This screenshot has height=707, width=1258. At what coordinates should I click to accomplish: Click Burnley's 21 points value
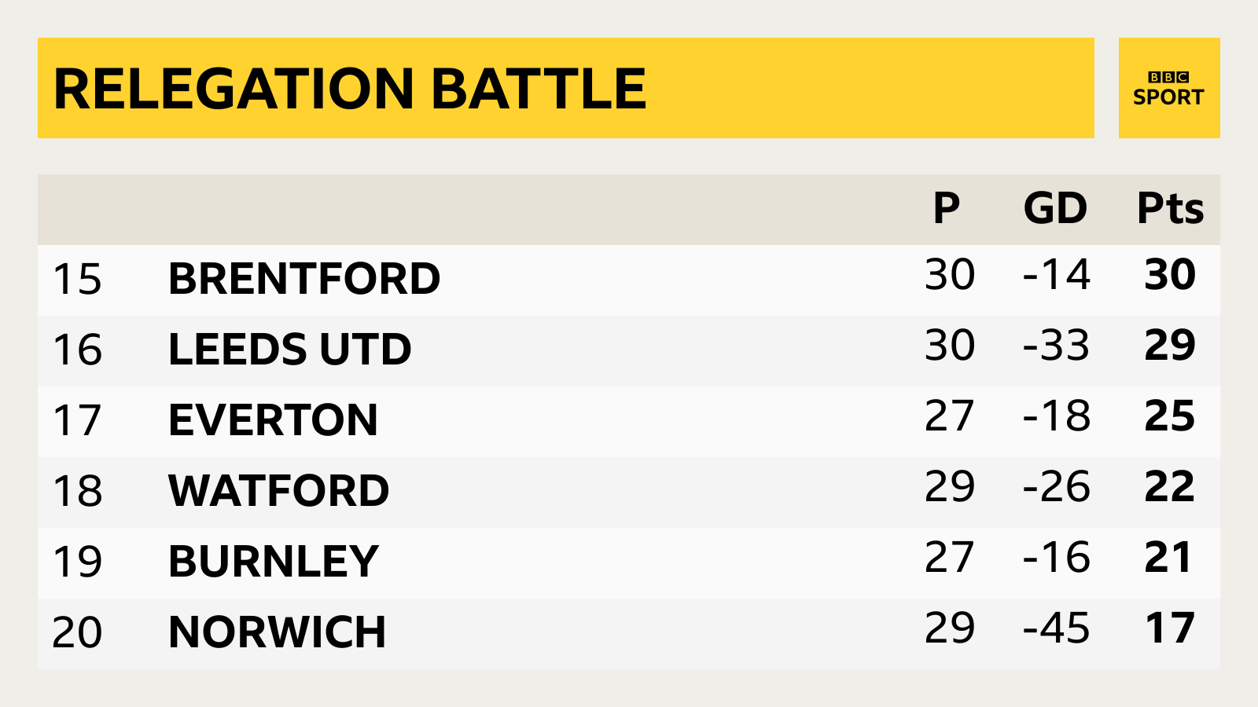point(1168,558)
